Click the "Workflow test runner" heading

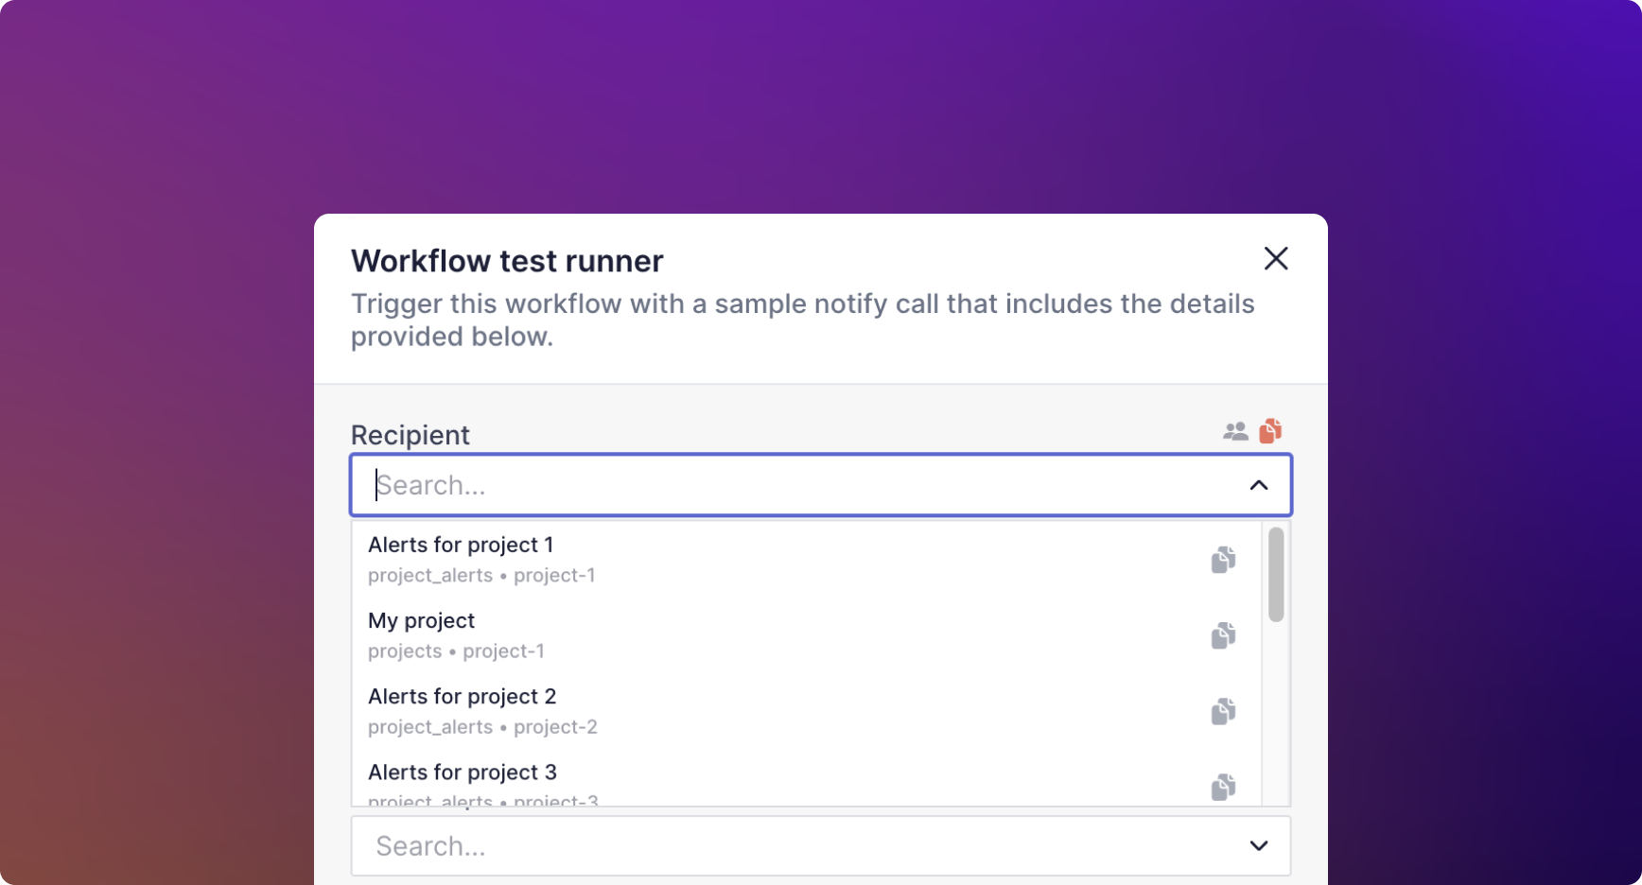(x=507, y=261)
